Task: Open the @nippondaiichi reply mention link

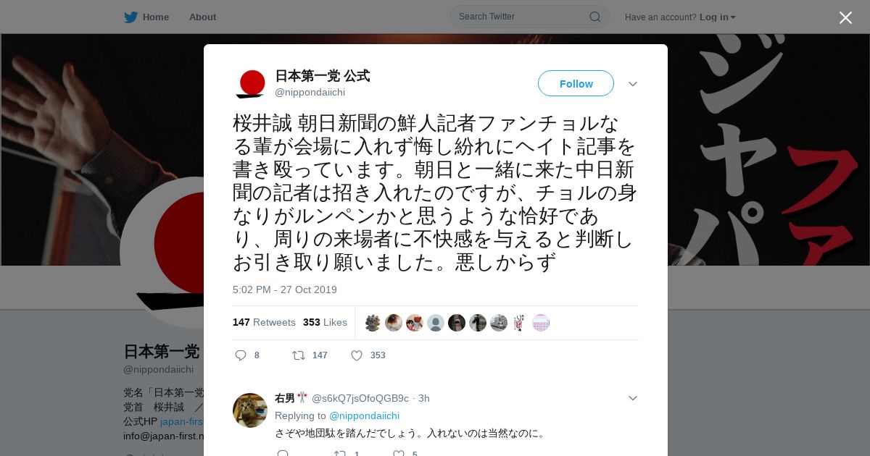Action: [364, 415]
